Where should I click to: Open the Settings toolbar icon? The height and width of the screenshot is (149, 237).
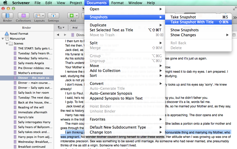[x=53, y=16]
